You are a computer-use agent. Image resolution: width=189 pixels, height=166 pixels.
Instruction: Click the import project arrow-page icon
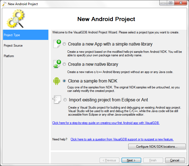[57, 100]
